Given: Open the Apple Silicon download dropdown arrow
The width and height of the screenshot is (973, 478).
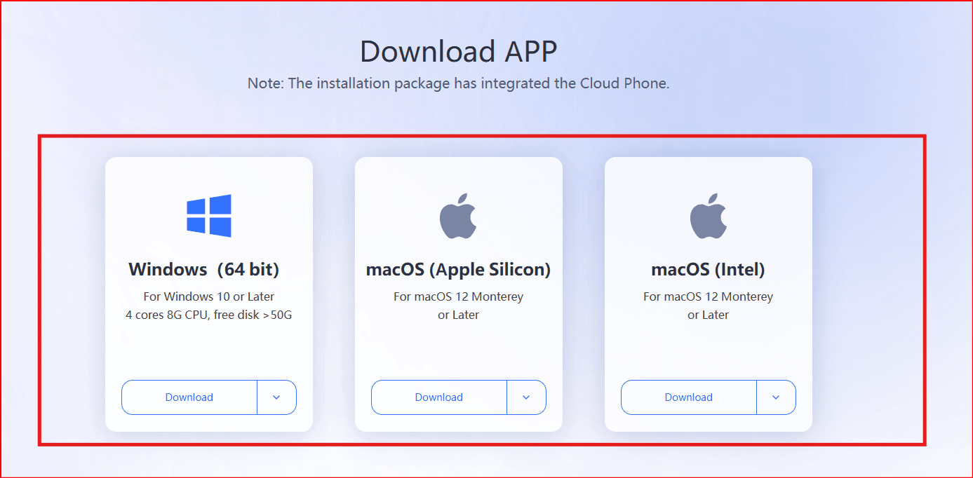Looking at the screenshot, I should [x=526, y=397].
